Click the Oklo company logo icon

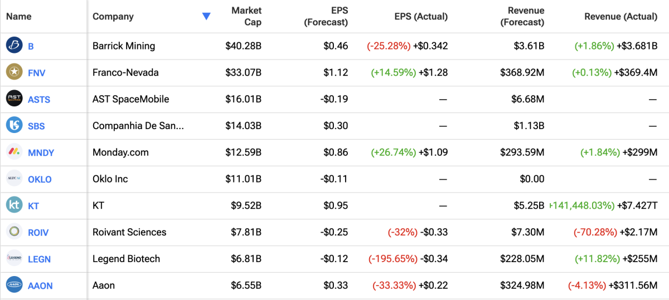click(x=14, y=179)
